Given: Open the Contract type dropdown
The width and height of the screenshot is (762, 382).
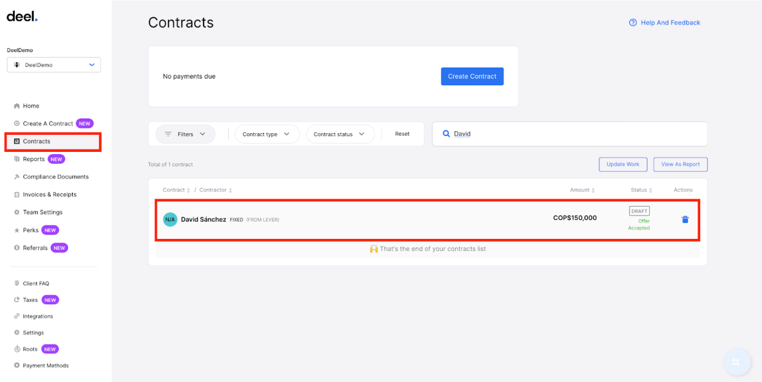Looking at the screenshot, I should pyautogui.click(x=267, y=134).
